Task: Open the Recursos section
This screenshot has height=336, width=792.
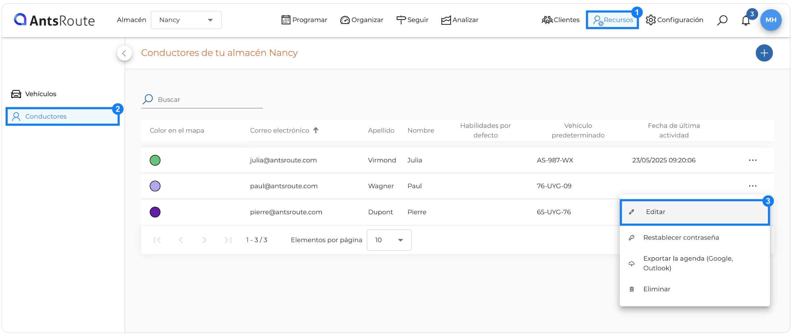Action: pyautogui.click(x=613, y=20)
